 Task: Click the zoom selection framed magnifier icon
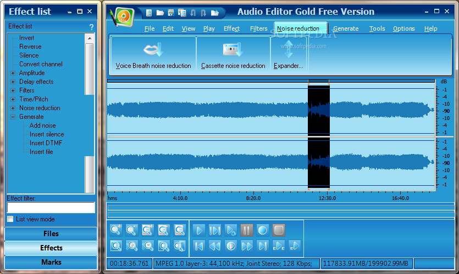click(x=116, y=246)
